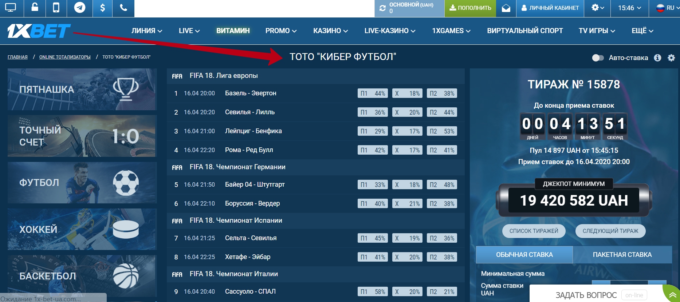Open the mobile apps phone icon

pyautogui.click(x=56, y=8)
